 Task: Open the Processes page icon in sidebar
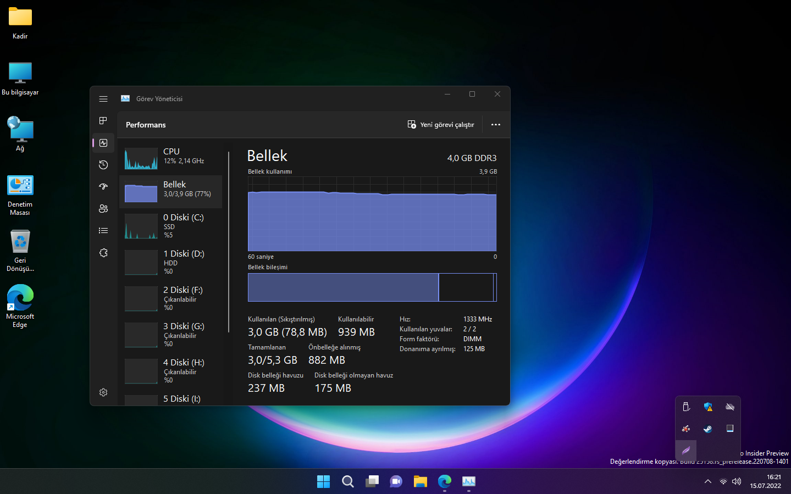[x=103, y=121]
